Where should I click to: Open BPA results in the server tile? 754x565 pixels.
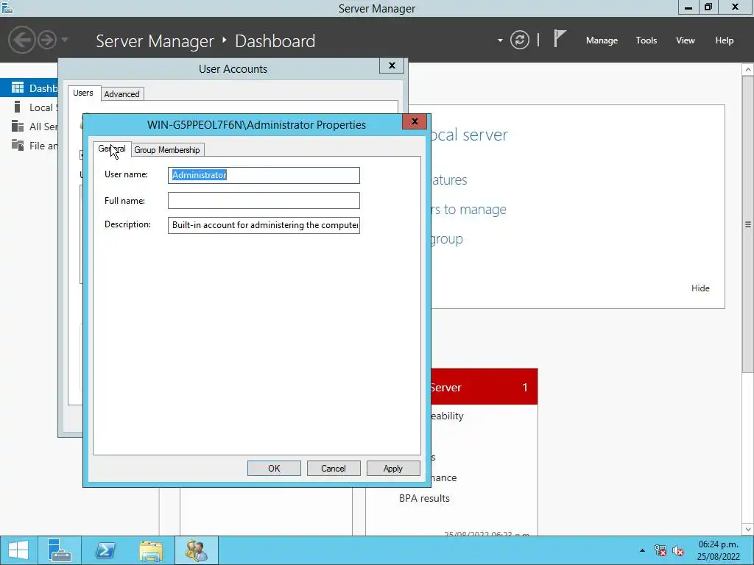point(424,498)
